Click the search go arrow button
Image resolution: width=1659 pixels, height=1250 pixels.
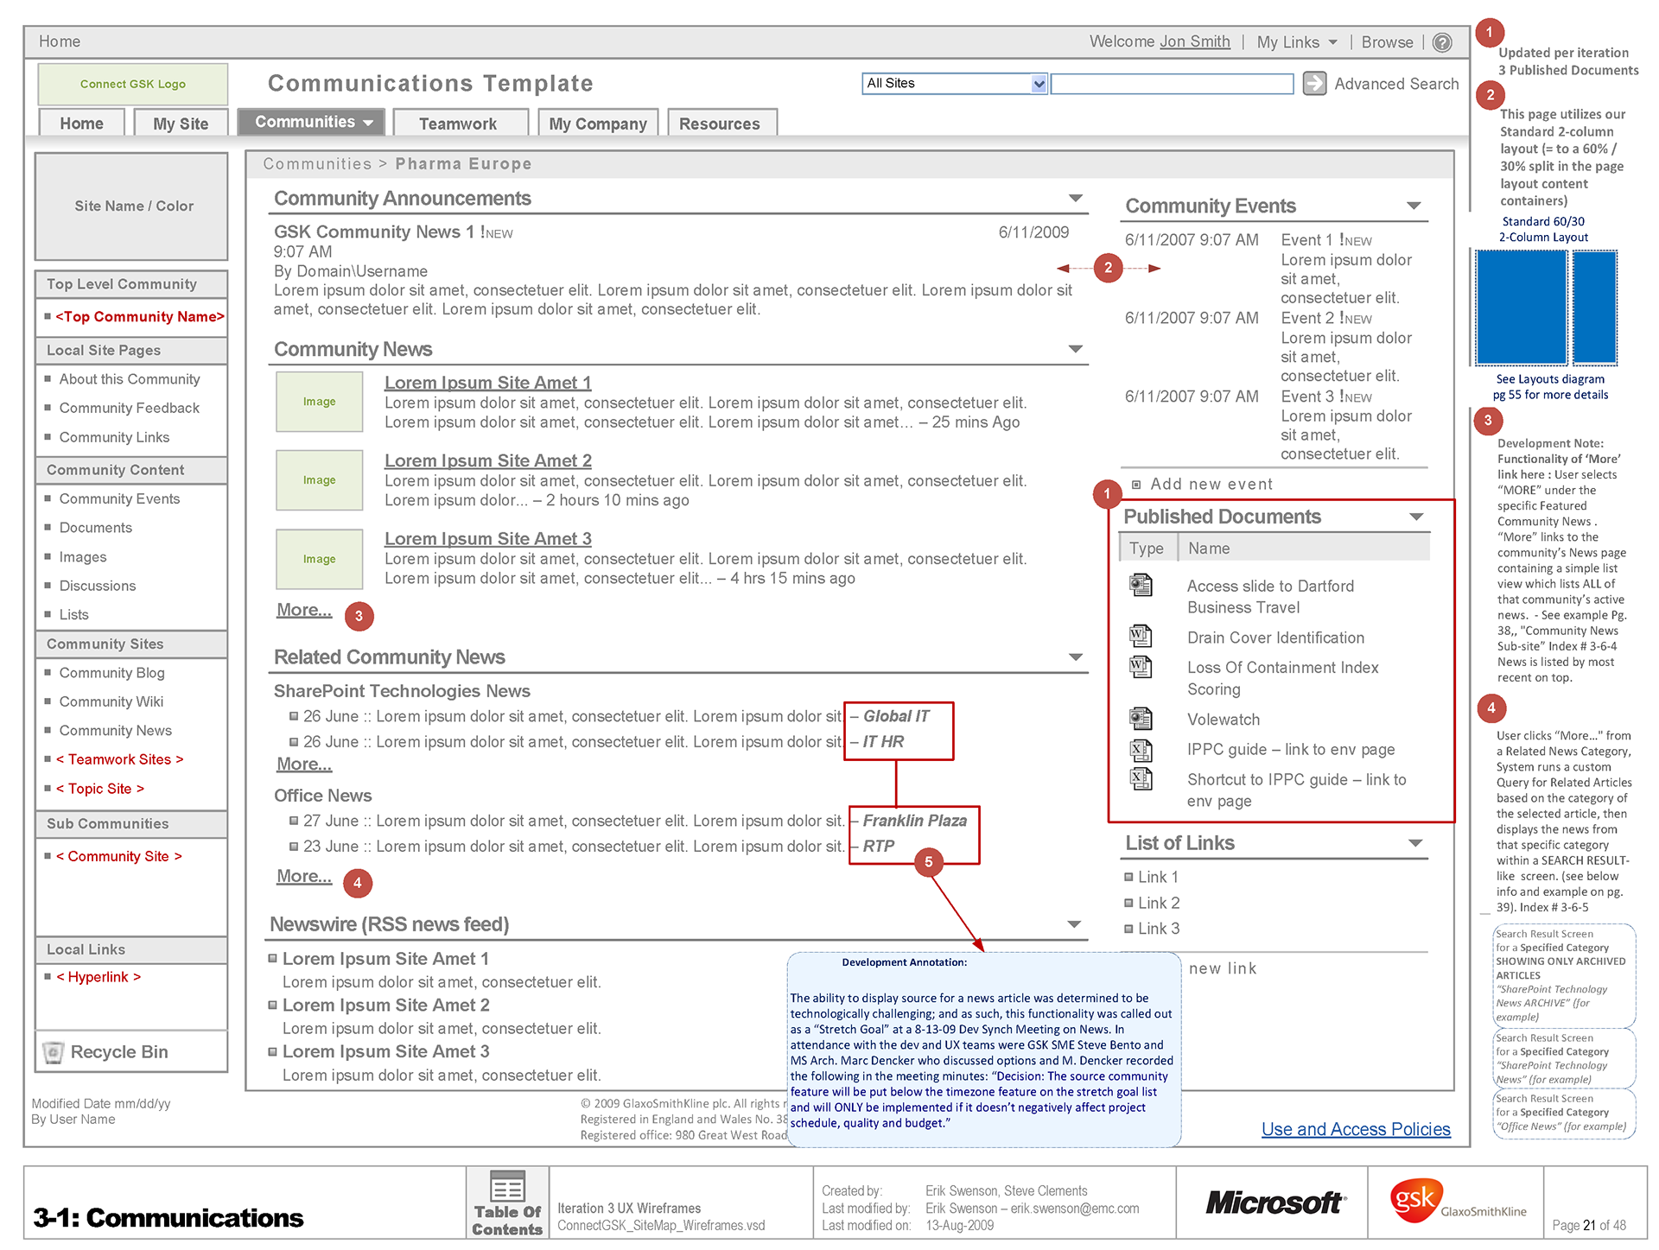point(1314,84)
